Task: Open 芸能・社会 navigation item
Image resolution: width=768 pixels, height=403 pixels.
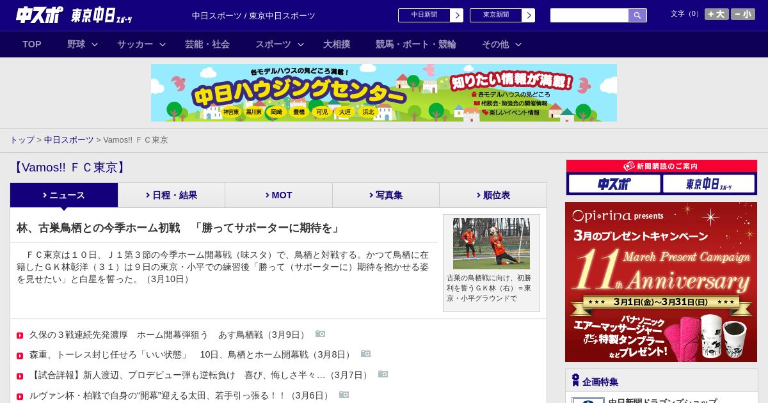Action: pos(207,44)
